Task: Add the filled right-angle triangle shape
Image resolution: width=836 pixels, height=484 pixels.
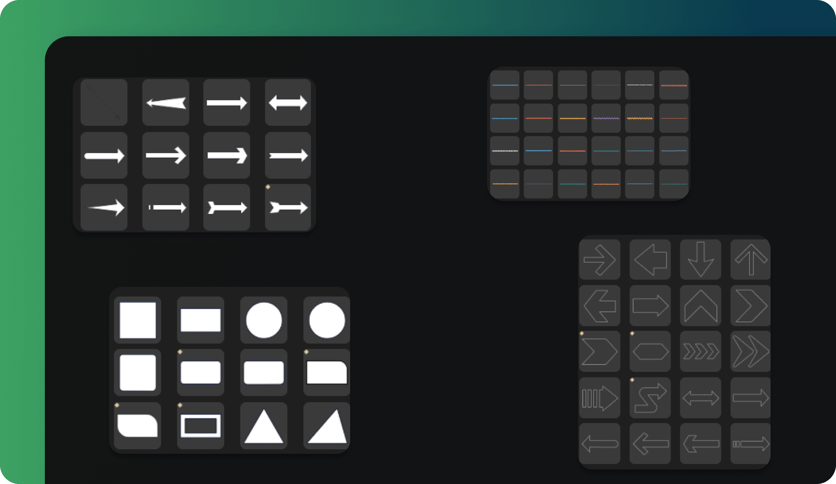Action: coord(326,426)
